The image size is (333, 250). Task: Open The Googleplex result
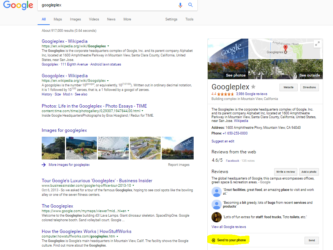57,206
